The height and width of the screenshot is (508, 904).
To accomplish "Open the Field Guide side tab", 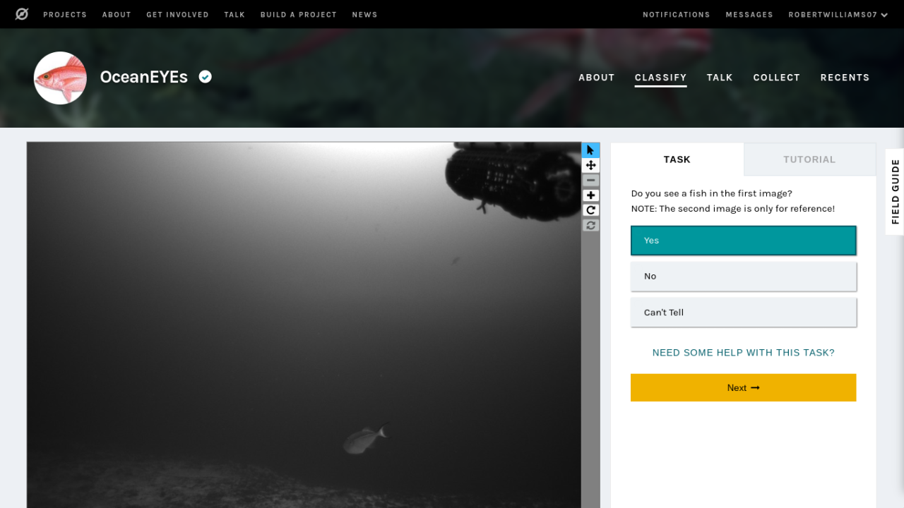I will click(895, 192).
